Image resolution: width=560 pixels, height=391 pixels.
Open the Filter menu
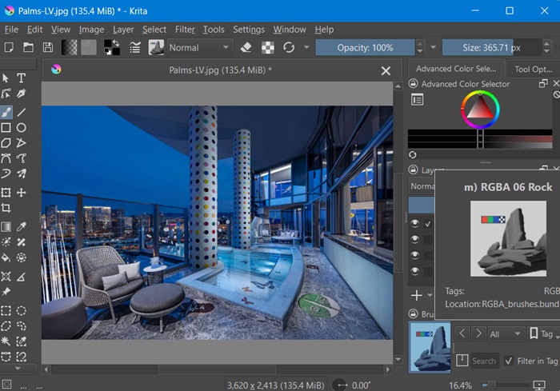pyautogui.click(x=185, y=30)
